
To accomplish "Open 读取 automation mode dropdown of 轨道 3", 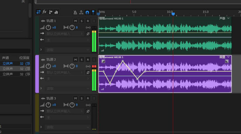I will point(68,127).
